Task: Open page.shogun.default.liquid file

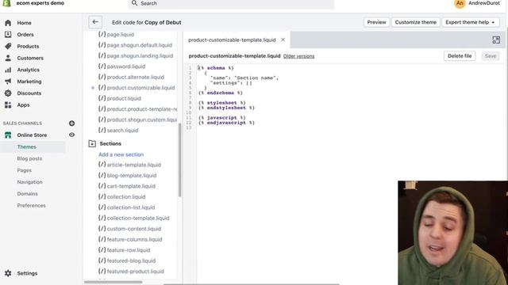Action: tap(140, 45)
